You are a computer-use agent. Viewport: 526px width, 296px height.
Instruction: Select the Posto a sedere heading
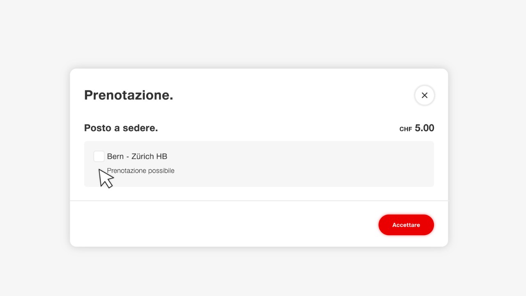tap(121, 128)
